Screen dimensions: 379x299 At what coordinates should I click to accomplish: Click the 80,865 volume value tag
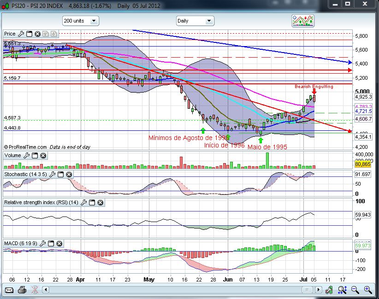(362, 164)
